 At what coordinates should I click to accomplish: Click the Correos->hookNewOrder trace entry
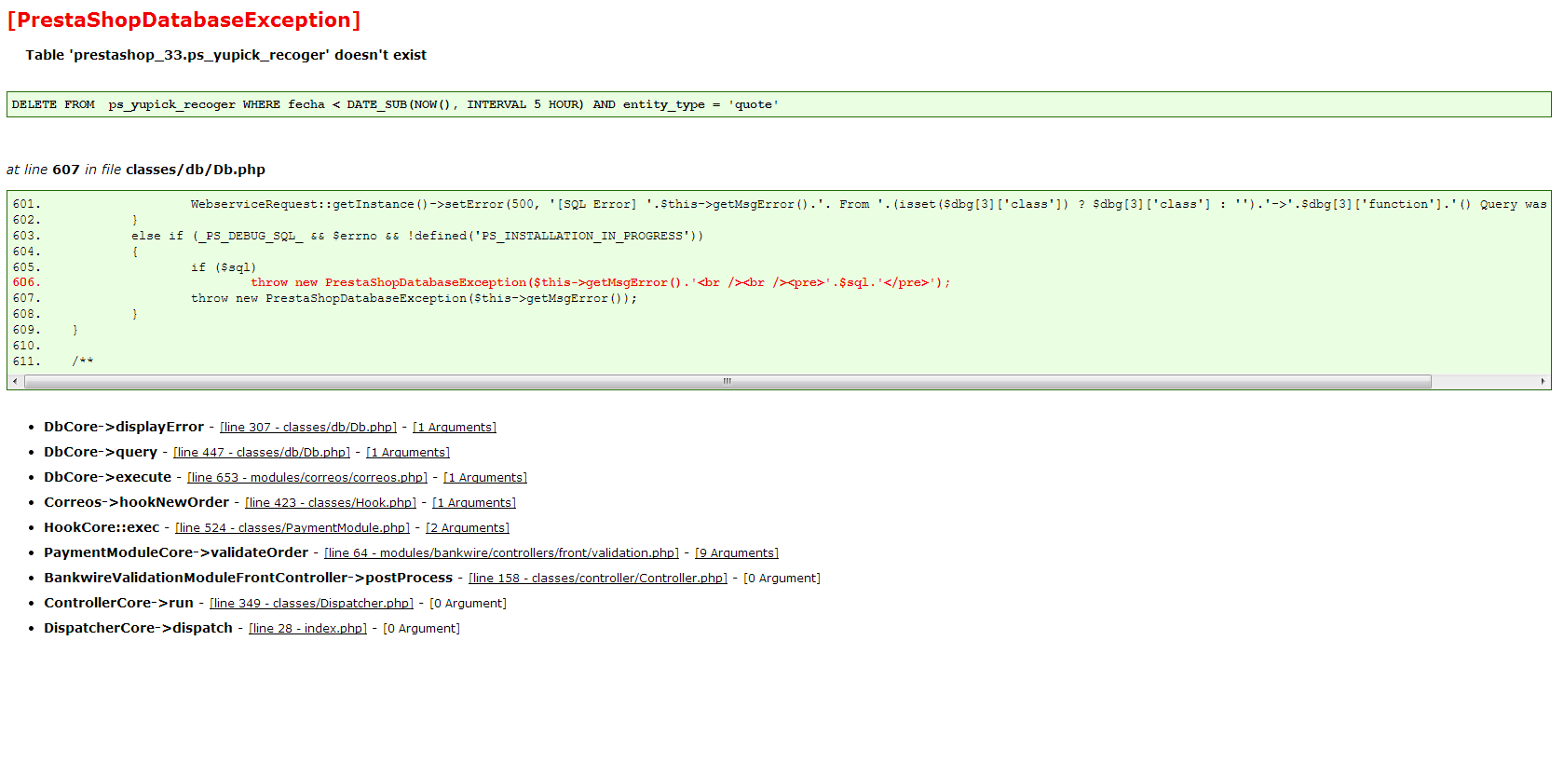[137, 502]
